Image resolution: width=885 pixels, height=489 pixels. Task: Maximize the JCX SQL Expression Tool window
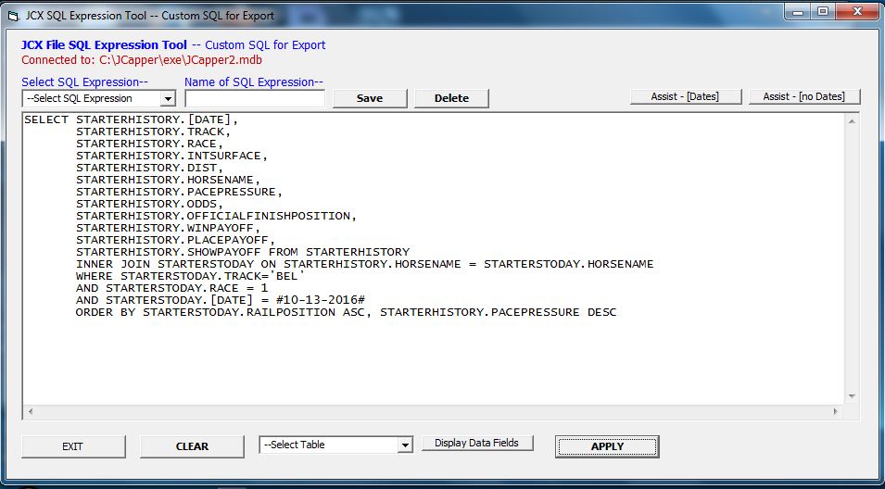pyautogui.click(x=822, y=11)
